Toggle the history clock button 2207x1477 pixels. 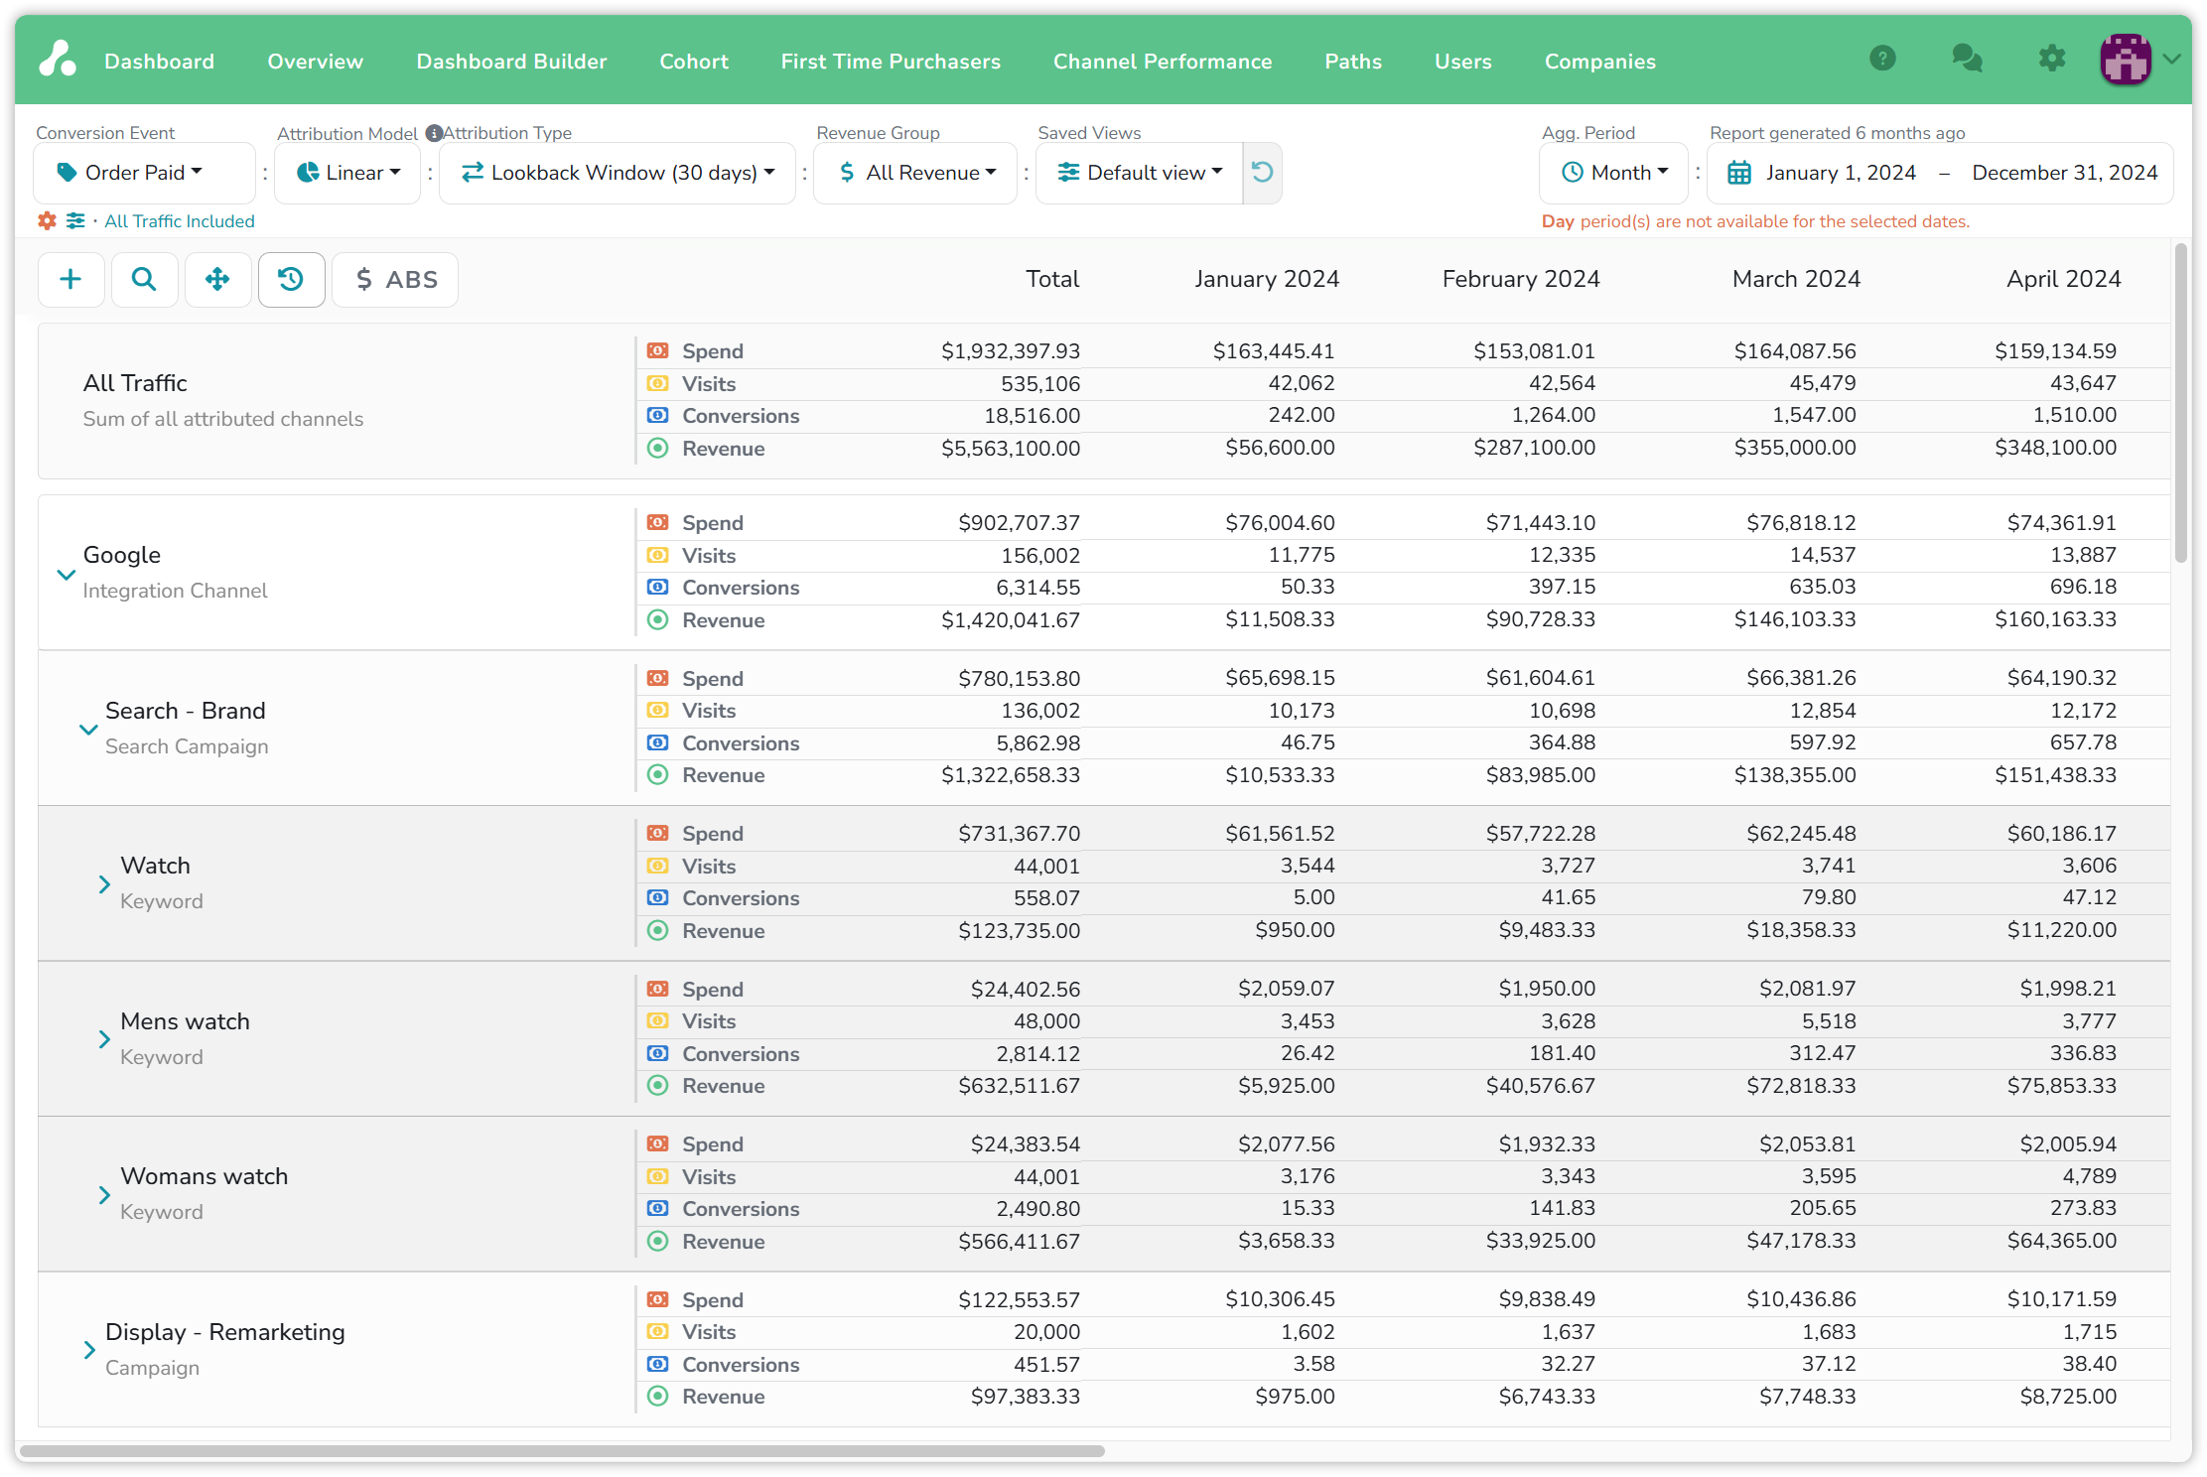pyautogui.click(x=291, y=280)
